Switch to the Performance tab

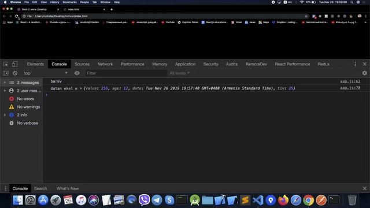[132, 64]
